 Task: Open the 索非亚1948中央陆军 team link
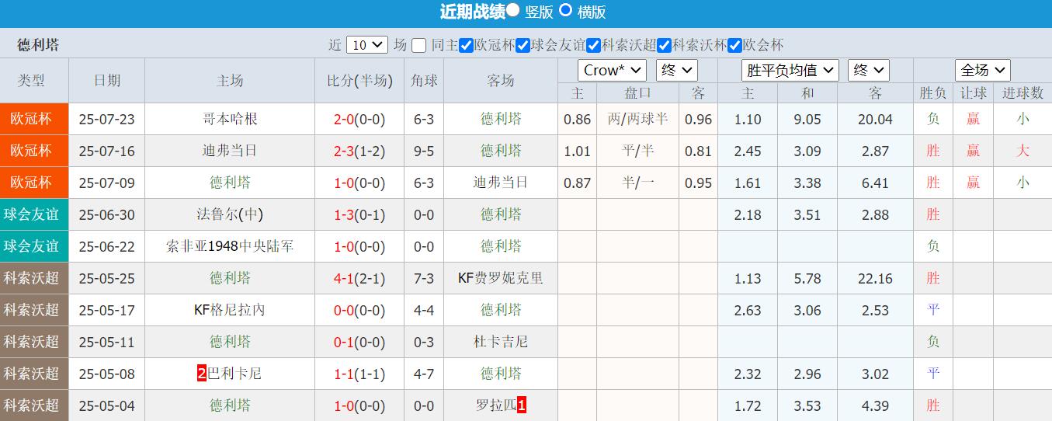(230, 246)
